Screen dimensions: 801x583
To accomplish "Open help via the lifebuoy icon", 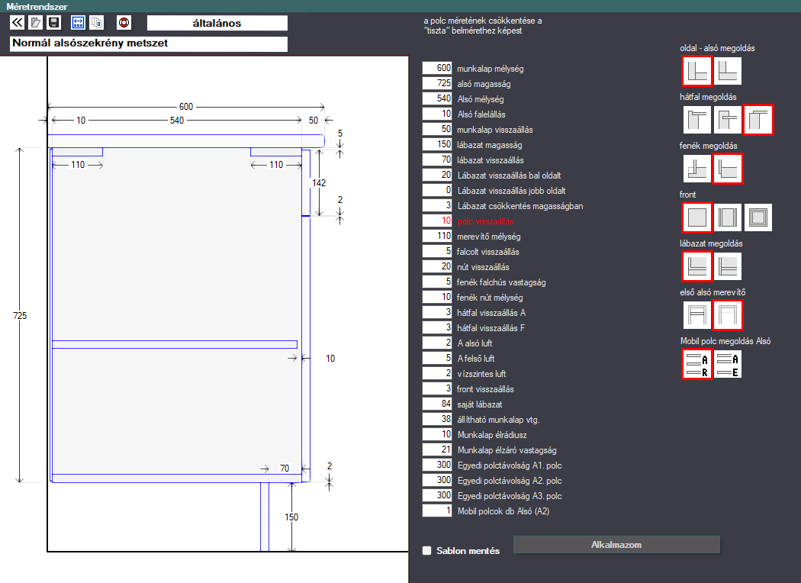I will (124, 22).
